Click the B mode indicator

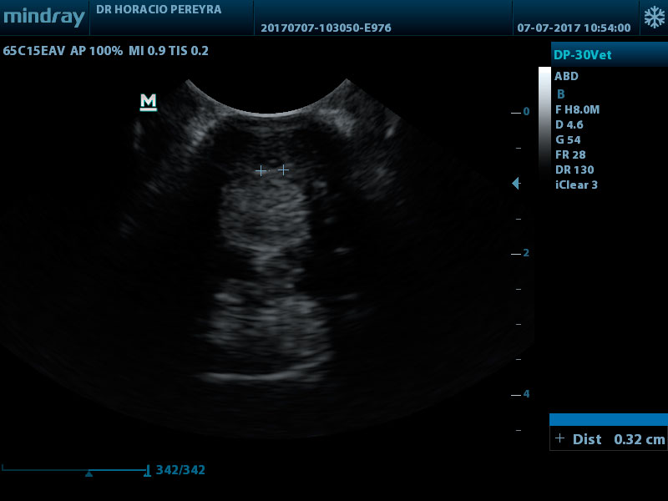tap(560, 94)
